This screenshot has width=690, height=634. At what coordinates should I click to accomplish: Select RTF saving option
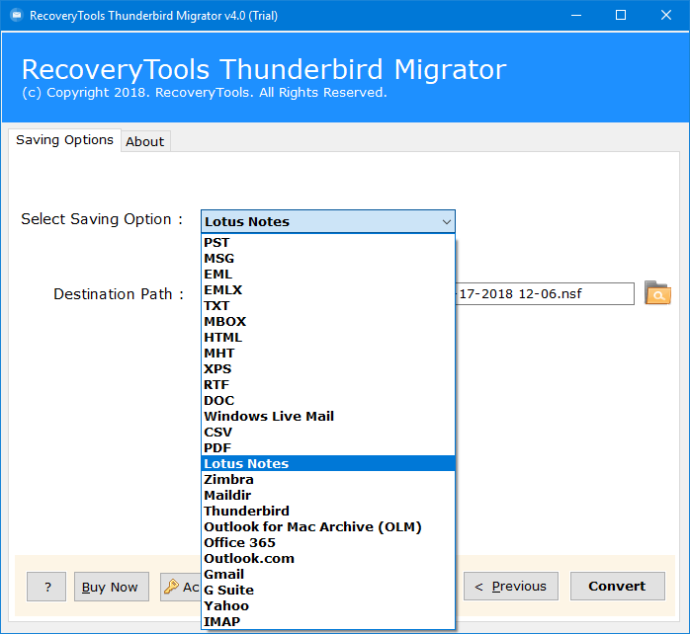point(328,385)
